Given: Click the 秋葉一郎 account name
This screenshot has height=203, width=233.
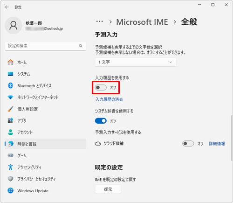Looking at the screenshot, I should pos(34,23).
